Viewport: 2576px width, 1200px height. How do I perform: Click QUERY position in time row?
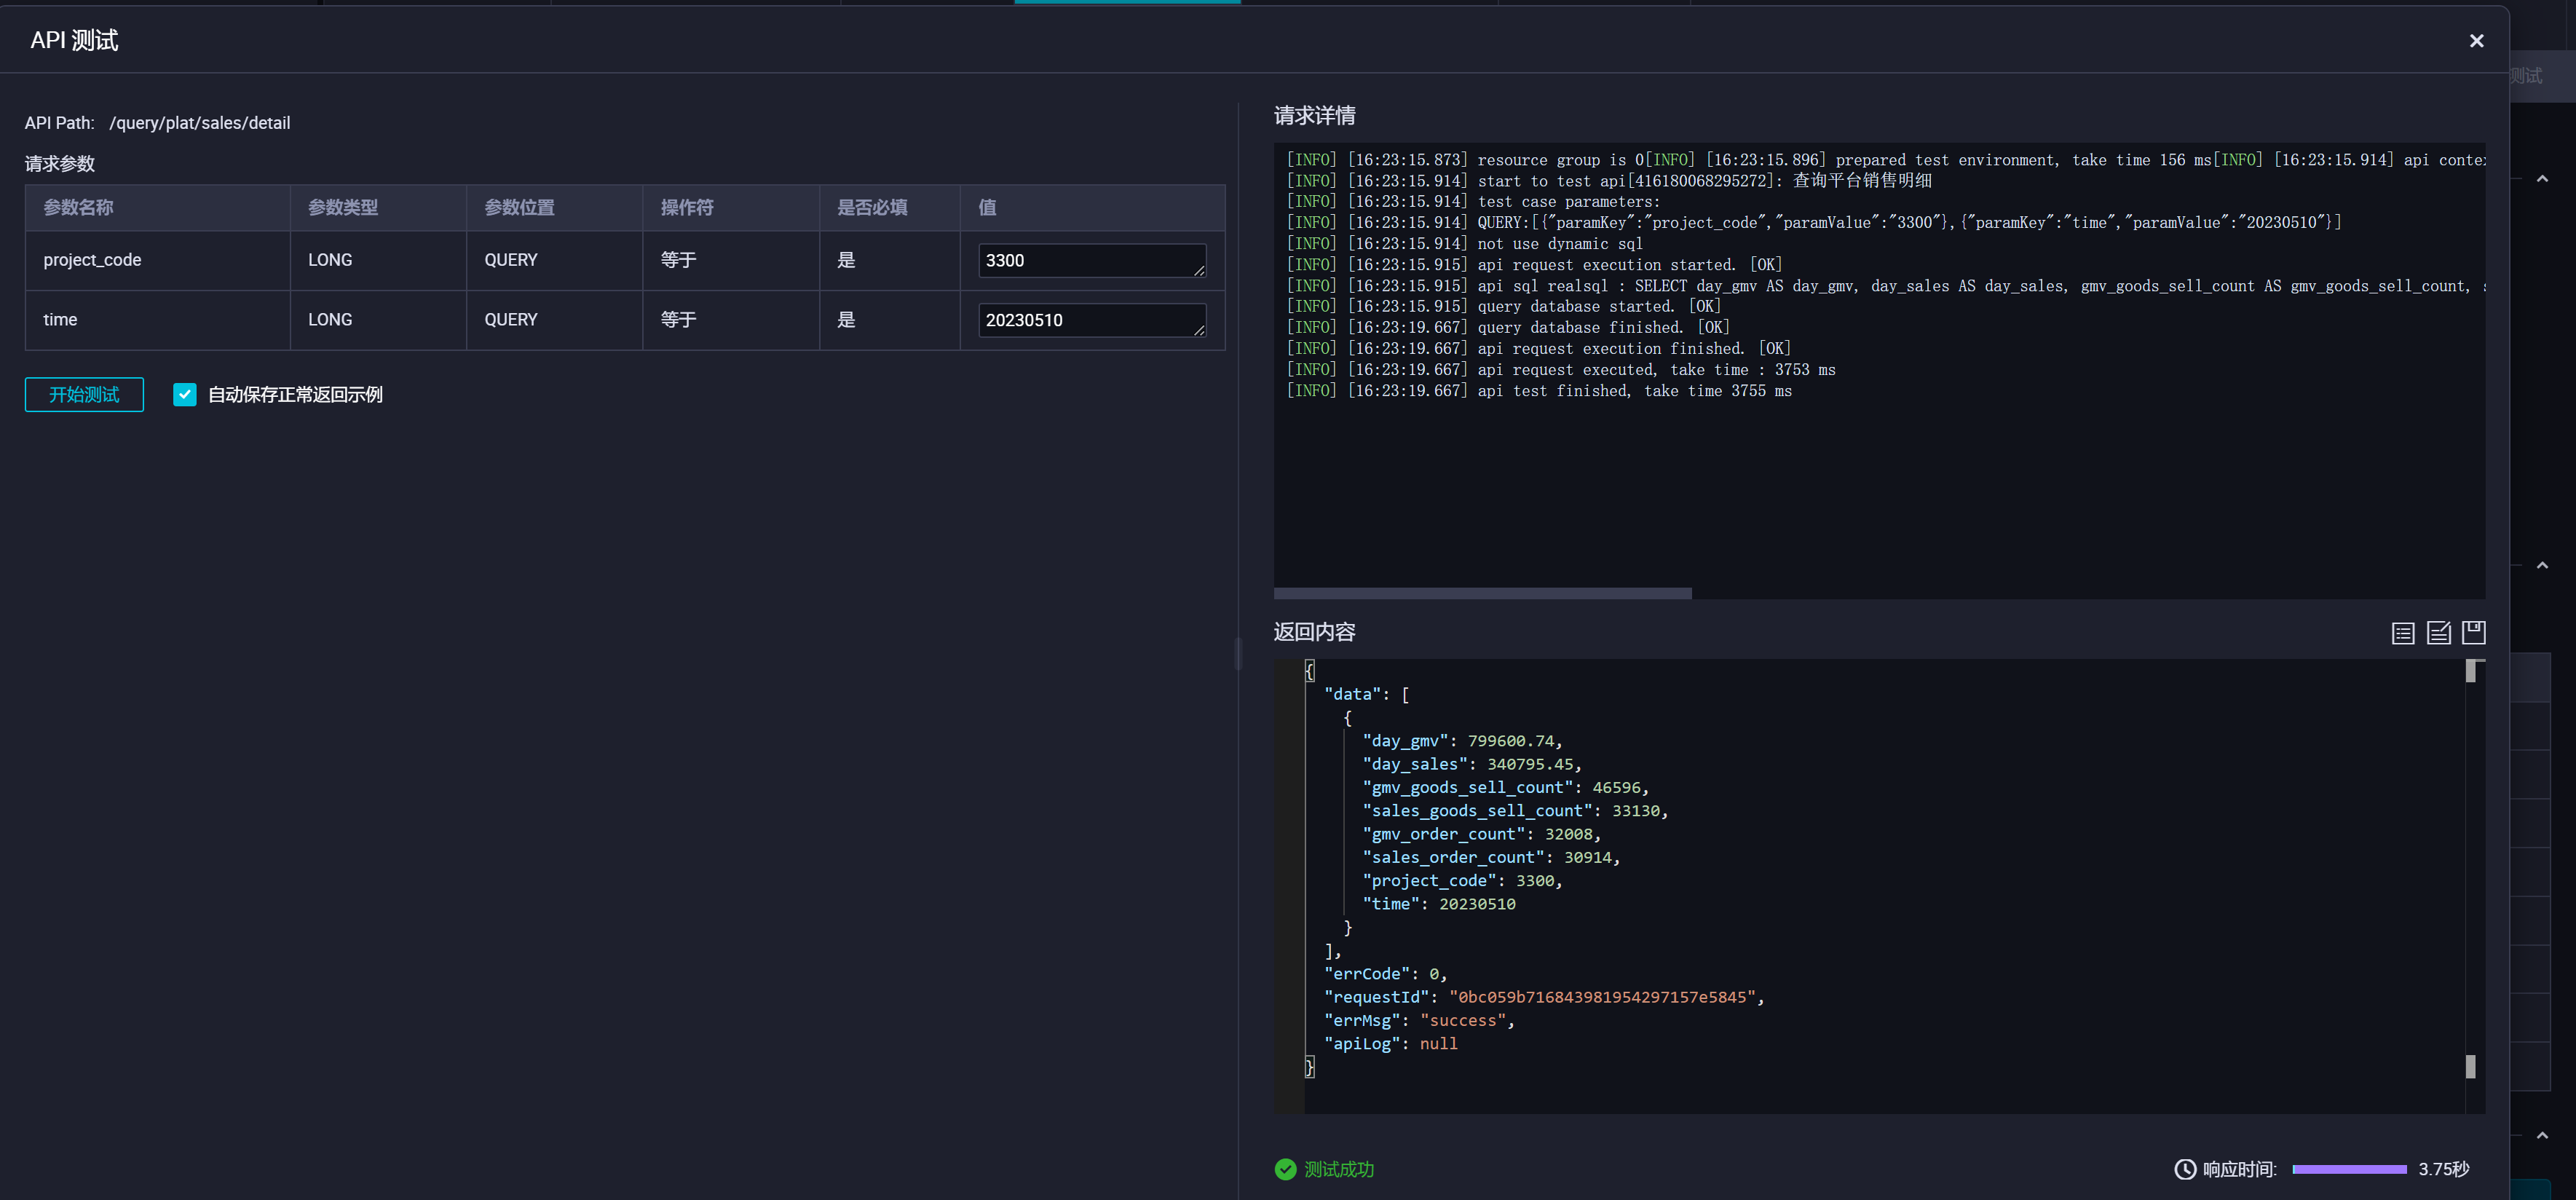[511, 320]
